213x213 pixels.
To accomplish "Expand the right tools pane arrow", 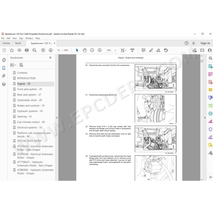I will pyautogui.click(x=205, y=118).
